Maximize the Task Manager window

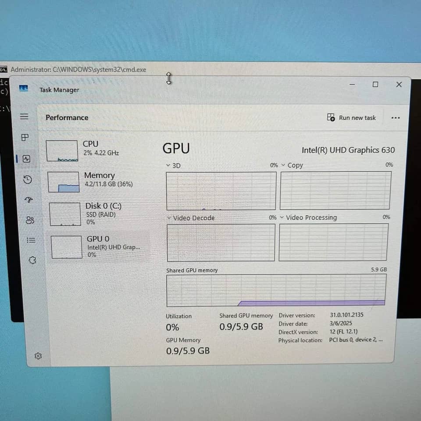tap(375, 85)
